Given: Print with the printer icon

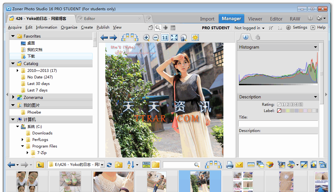Looking at the screenshot, I should tap(230, 165).
